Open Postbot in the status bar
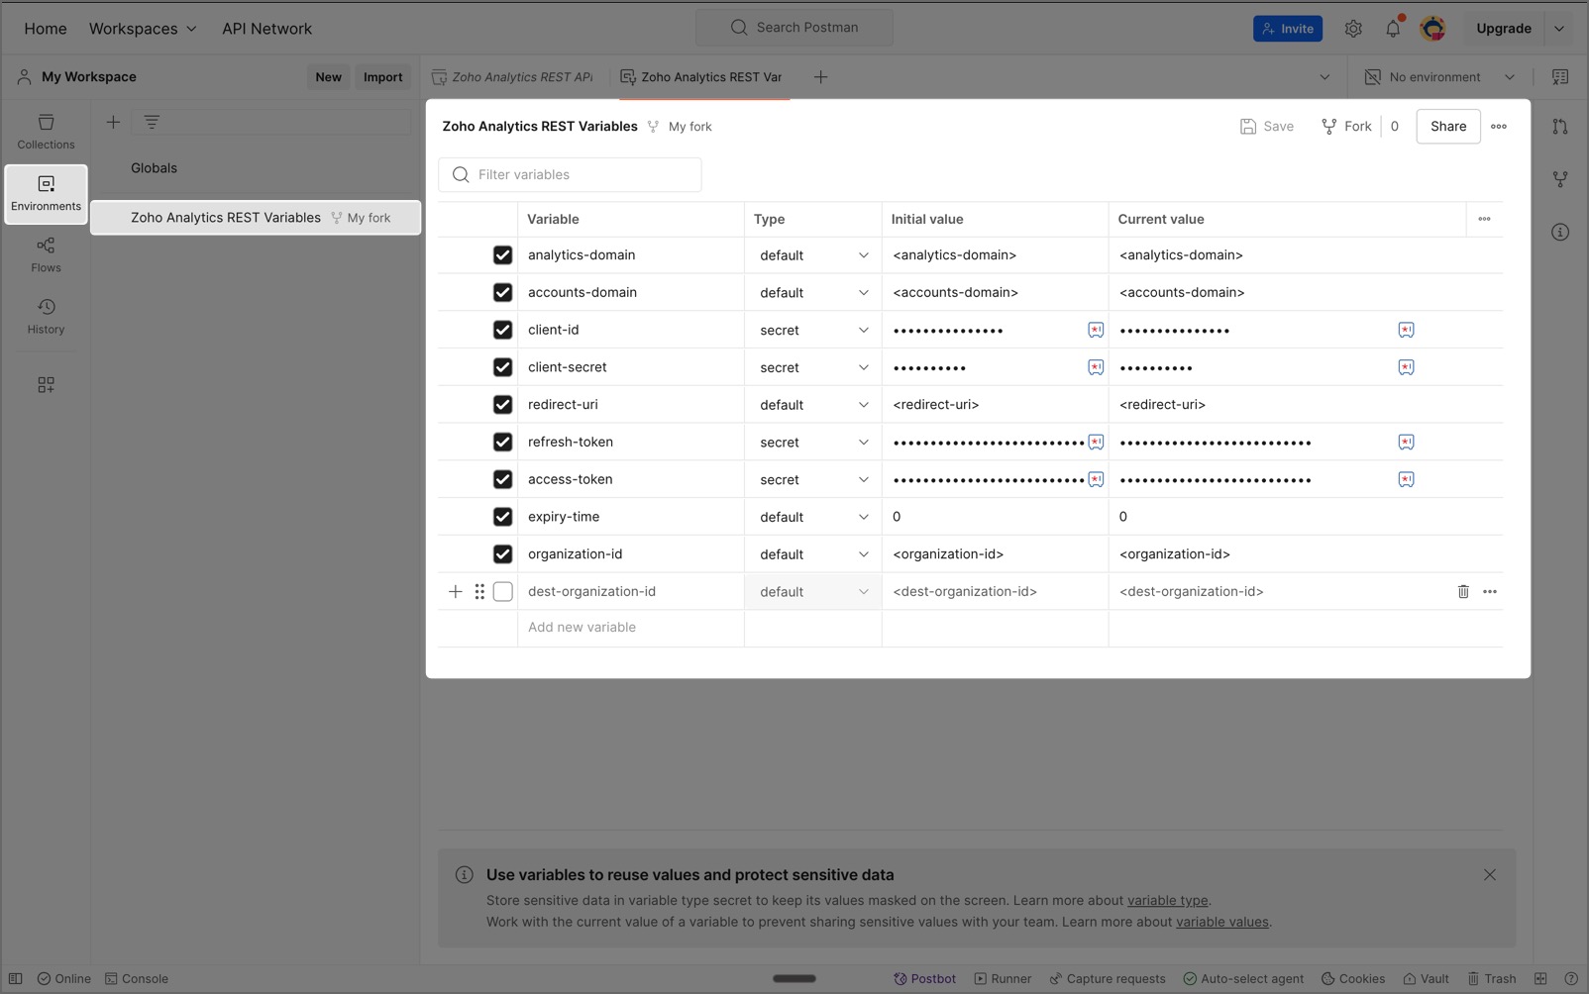Image resolution: width=1589 pixels, height=994 pixels. pyautogui.click(x=924, y=978)
